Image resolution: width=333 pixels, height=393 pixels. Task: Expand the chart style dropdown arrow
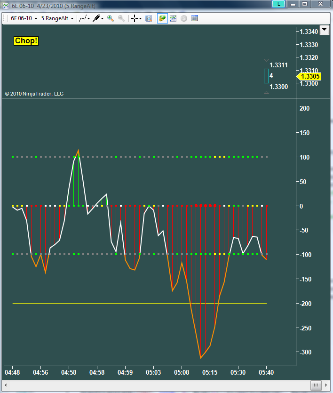89,18
